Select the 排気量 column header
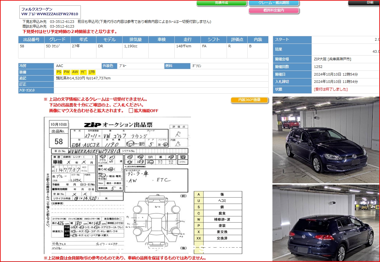This screenshot has height=262, width=380. click(x=136, y=40)
